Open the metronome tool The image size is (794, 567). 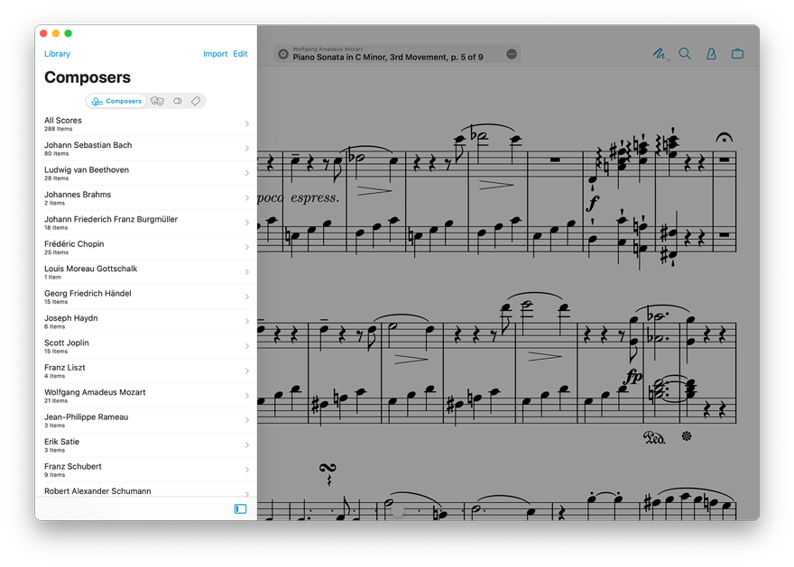tap(712, 53)
